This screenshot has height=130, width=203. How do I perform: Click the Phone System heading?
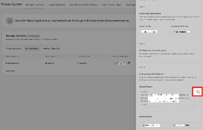[12, 4]
